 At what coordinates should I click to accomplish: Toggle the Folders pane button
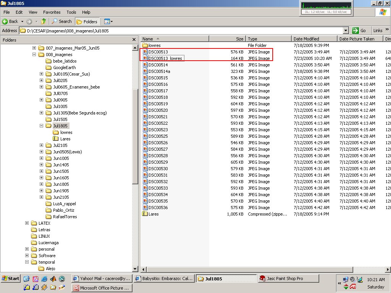pos(87,21)
